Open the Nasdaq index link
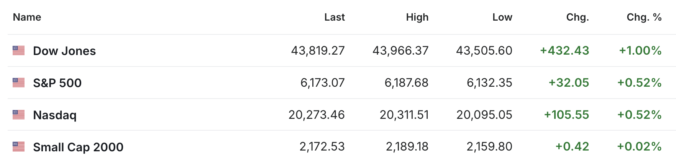The image size is (676, 162). 55,115
